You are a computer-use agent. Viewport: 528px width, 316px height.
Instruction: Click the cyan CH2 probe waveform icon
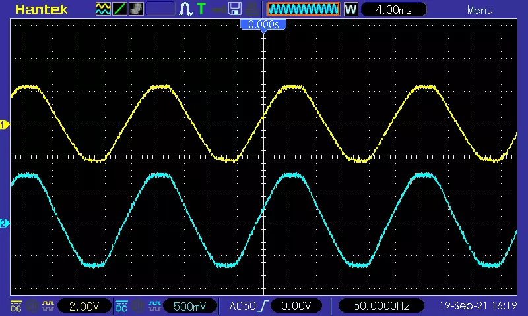[154, 306]
